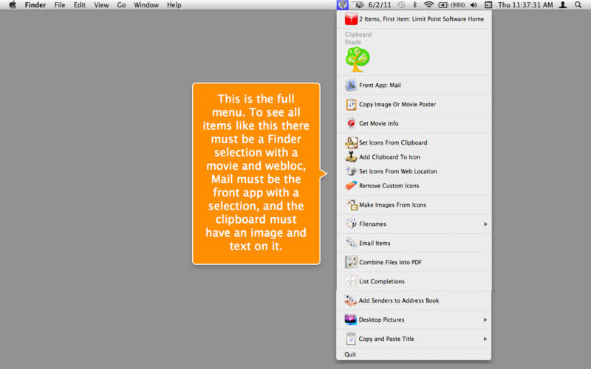Click the Add Clipboard To Icon stamp icon
The image size is (591, 369).
[x=351, y=156]
